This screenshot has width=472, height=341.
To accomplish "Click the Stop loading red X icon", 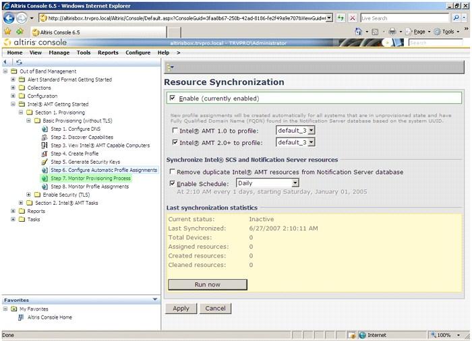I will 352,18.
